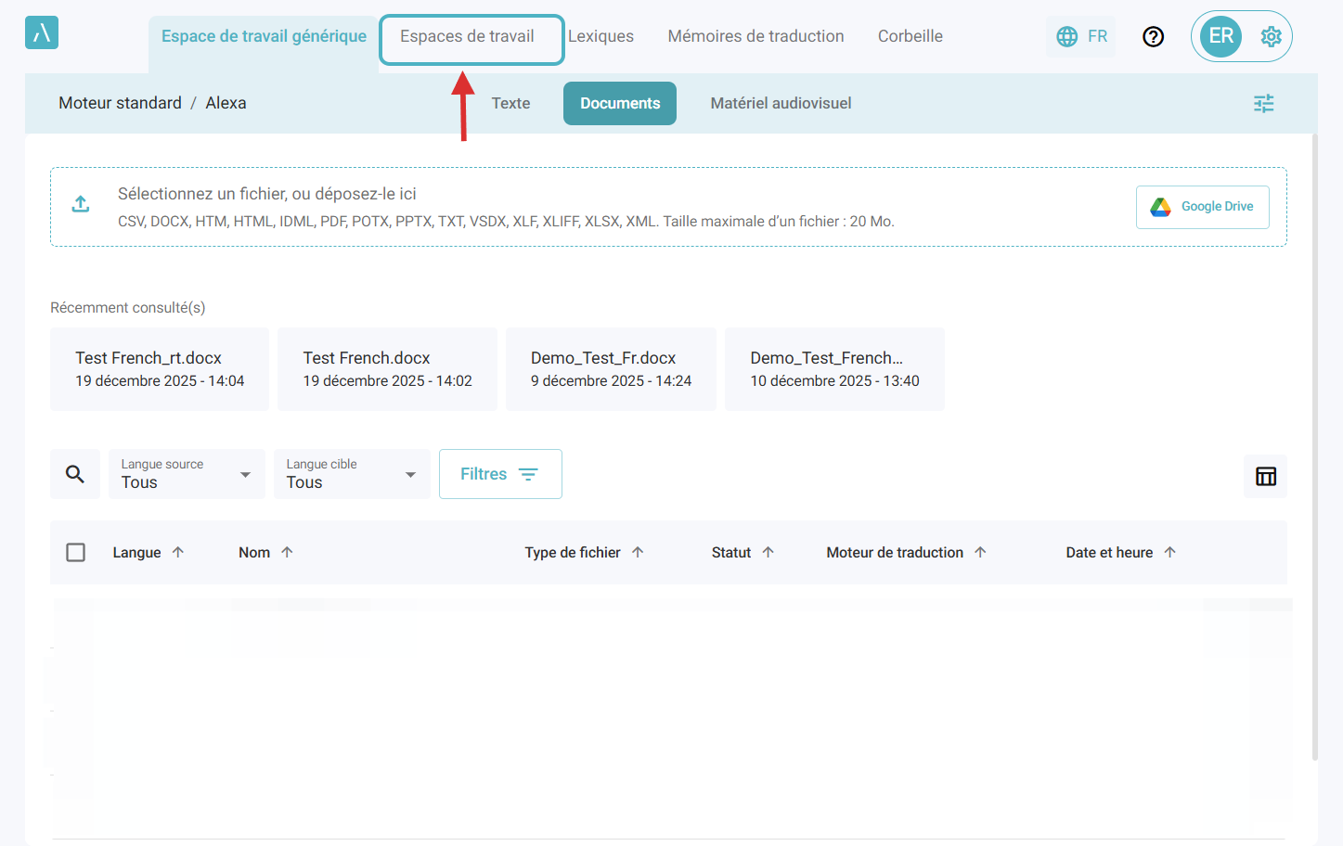Sort by Nom column arrow
The height and width of the screenshot is (846, 1343).
coord(287,552)
